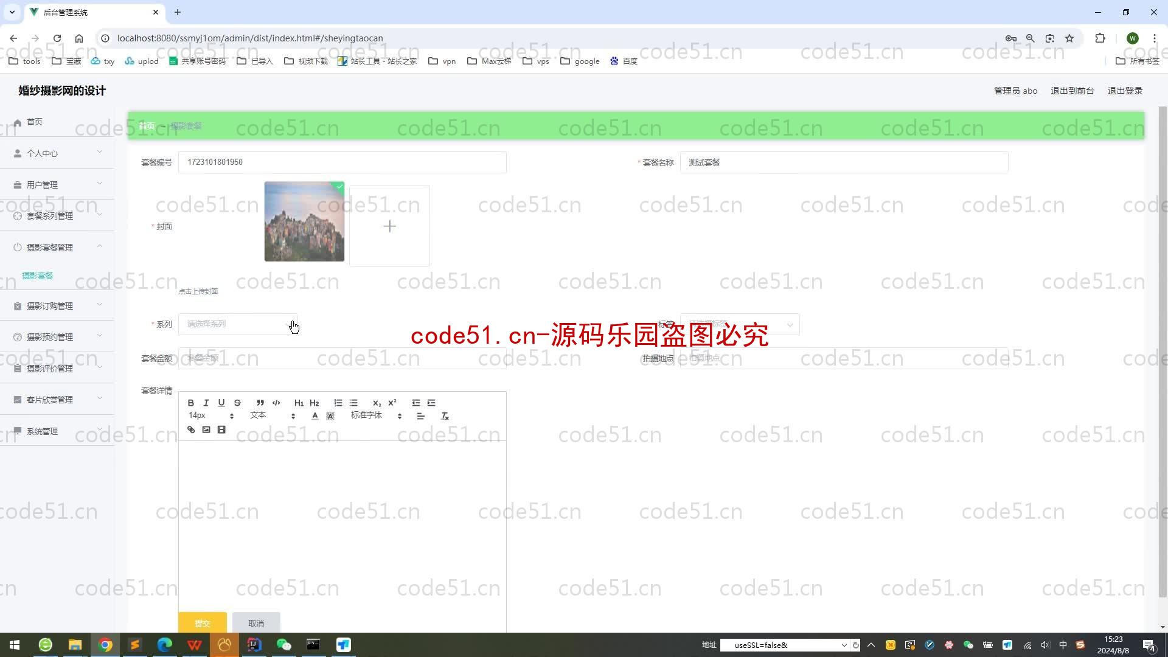The image size is (1168, 657).
Task: Click the Strikethrough formatting icon
Action: 237,402
